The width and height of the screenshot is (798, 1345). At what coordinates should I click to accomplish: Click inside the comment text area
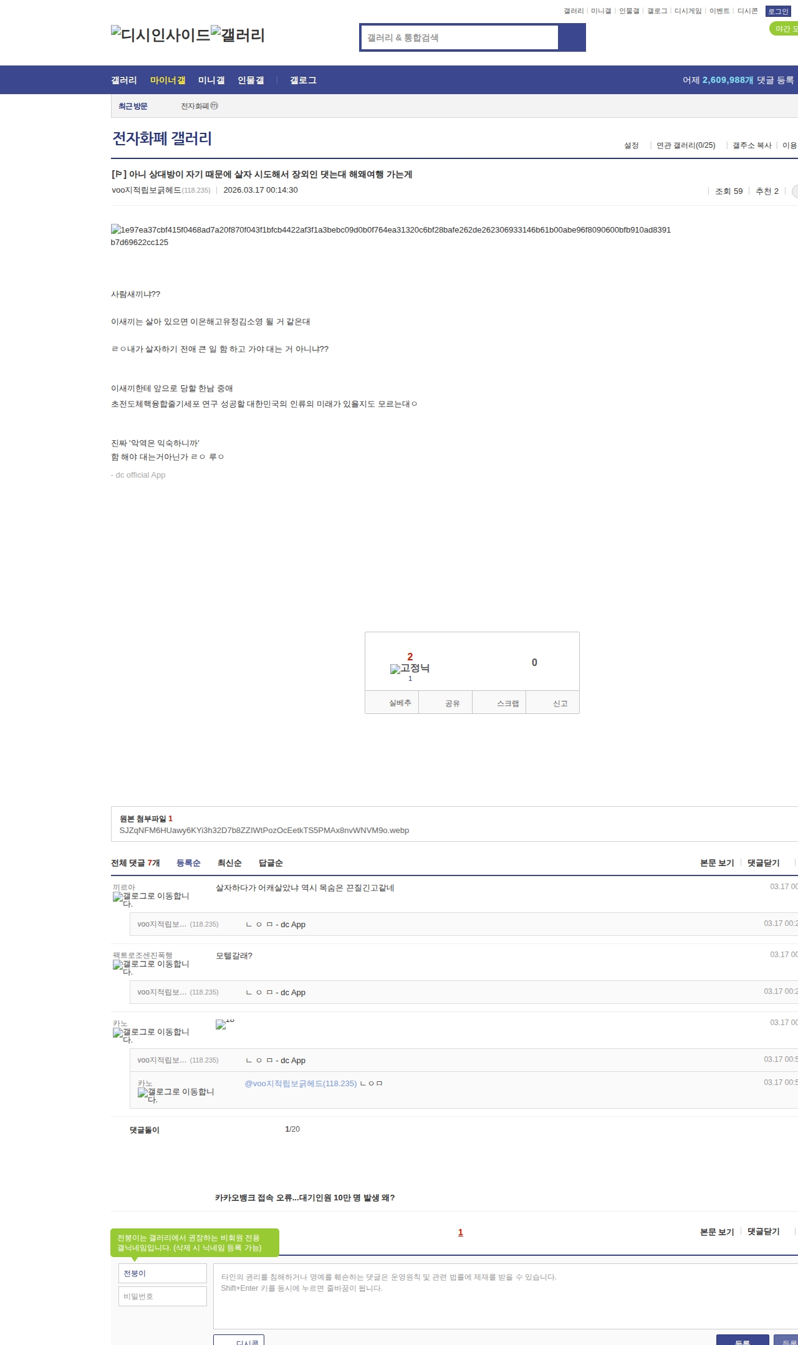click(x=506, y=1296)
